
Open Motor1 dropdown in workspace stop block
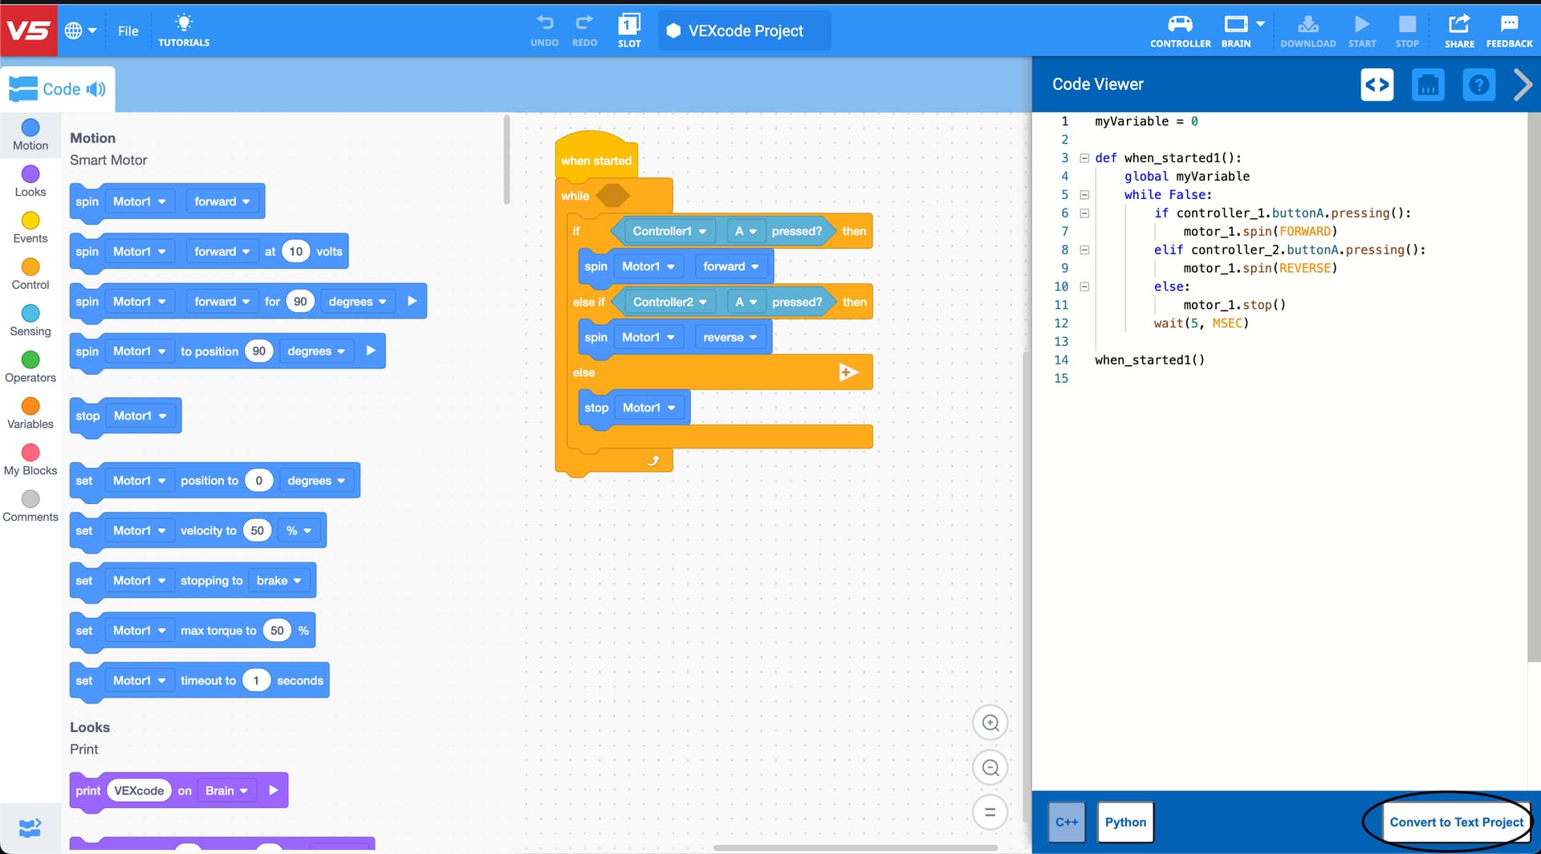(649, 408)
